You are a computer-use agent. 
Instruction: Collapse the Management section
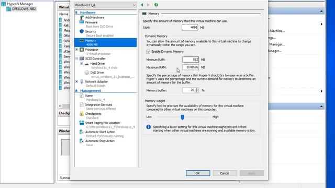click(76, 91)
